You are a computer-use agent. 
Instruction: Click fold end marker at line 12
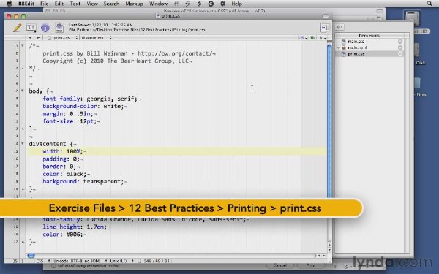[23, 129]
